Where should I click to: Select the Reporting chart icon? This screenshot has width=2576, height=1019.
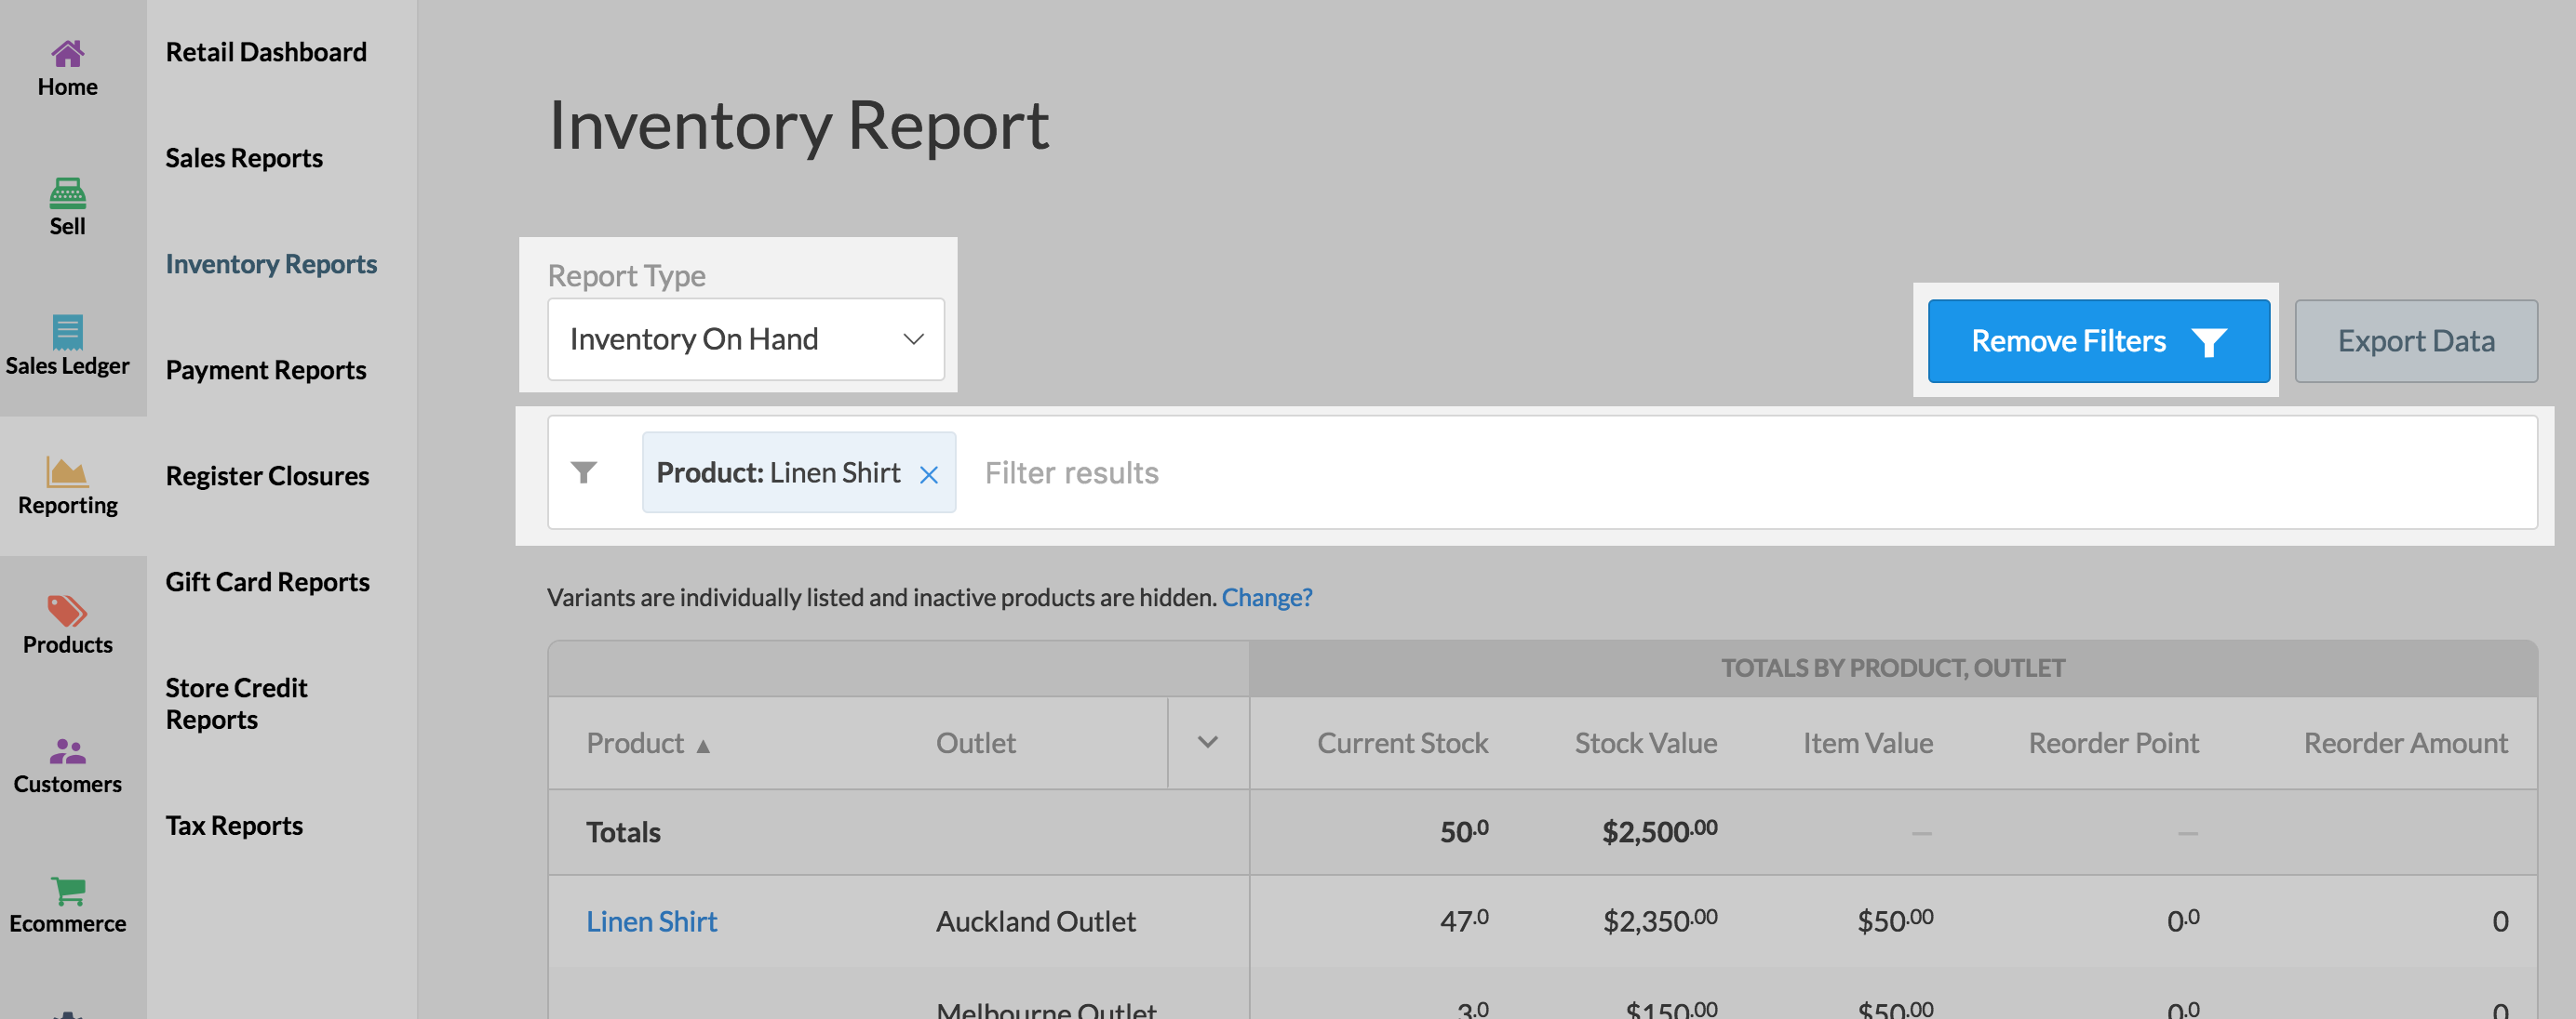67,471
